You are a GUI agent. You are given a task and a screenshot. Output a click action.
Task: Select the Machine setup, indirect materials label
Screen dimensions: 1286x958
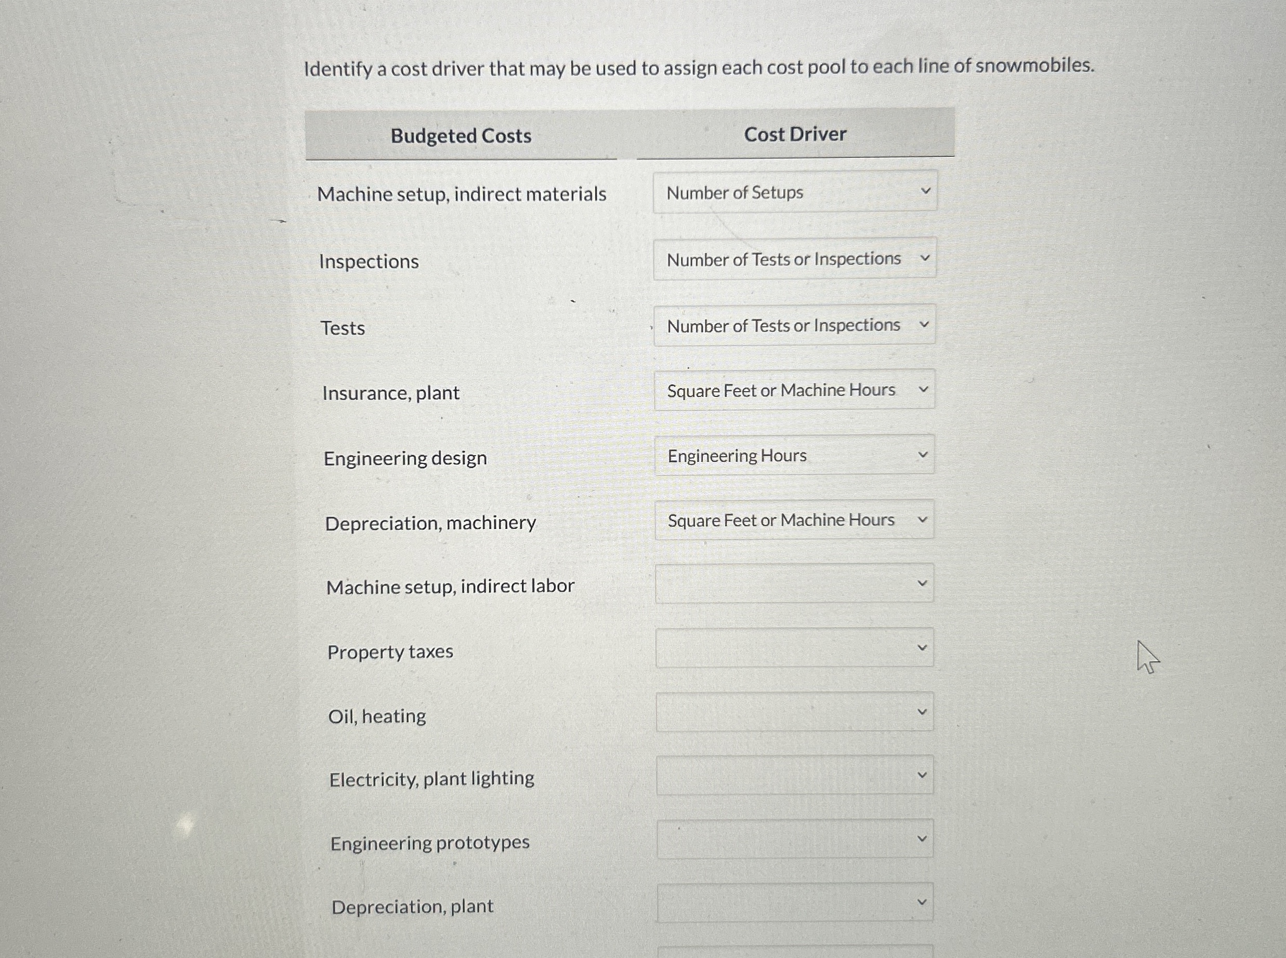click(x=462, y=194)
